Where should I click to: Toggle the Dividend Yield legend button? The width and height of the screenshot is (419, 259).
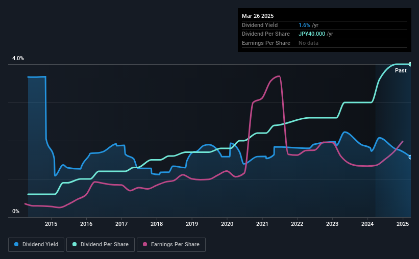(x=36, y=245)
